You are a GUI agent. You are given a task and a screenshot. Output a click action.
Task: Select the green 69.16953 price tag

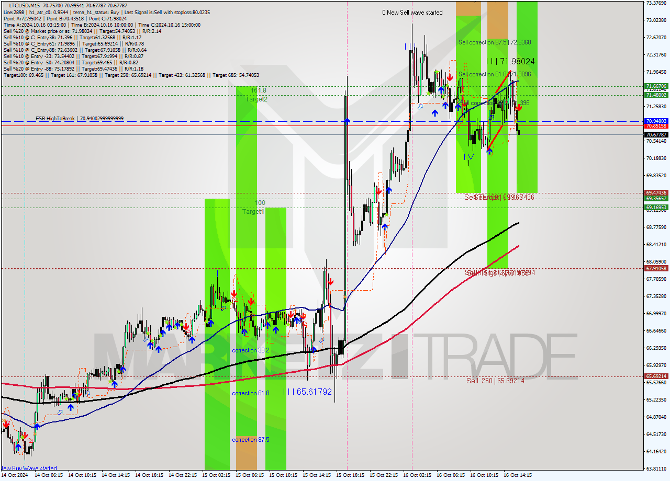click(x=656, y=207)
